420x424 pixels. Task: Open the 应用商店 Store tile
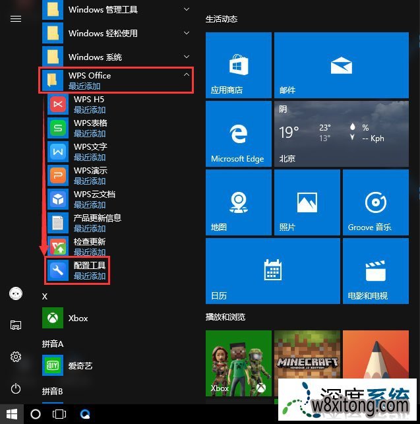click(238, 65)
